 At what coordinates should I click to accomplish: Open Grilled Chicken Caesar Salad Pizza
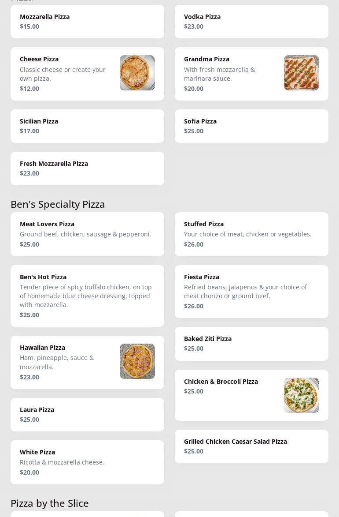251,446
